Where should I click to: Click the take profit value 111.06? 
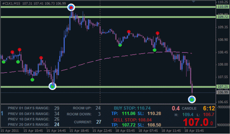(x=129, y=113)
